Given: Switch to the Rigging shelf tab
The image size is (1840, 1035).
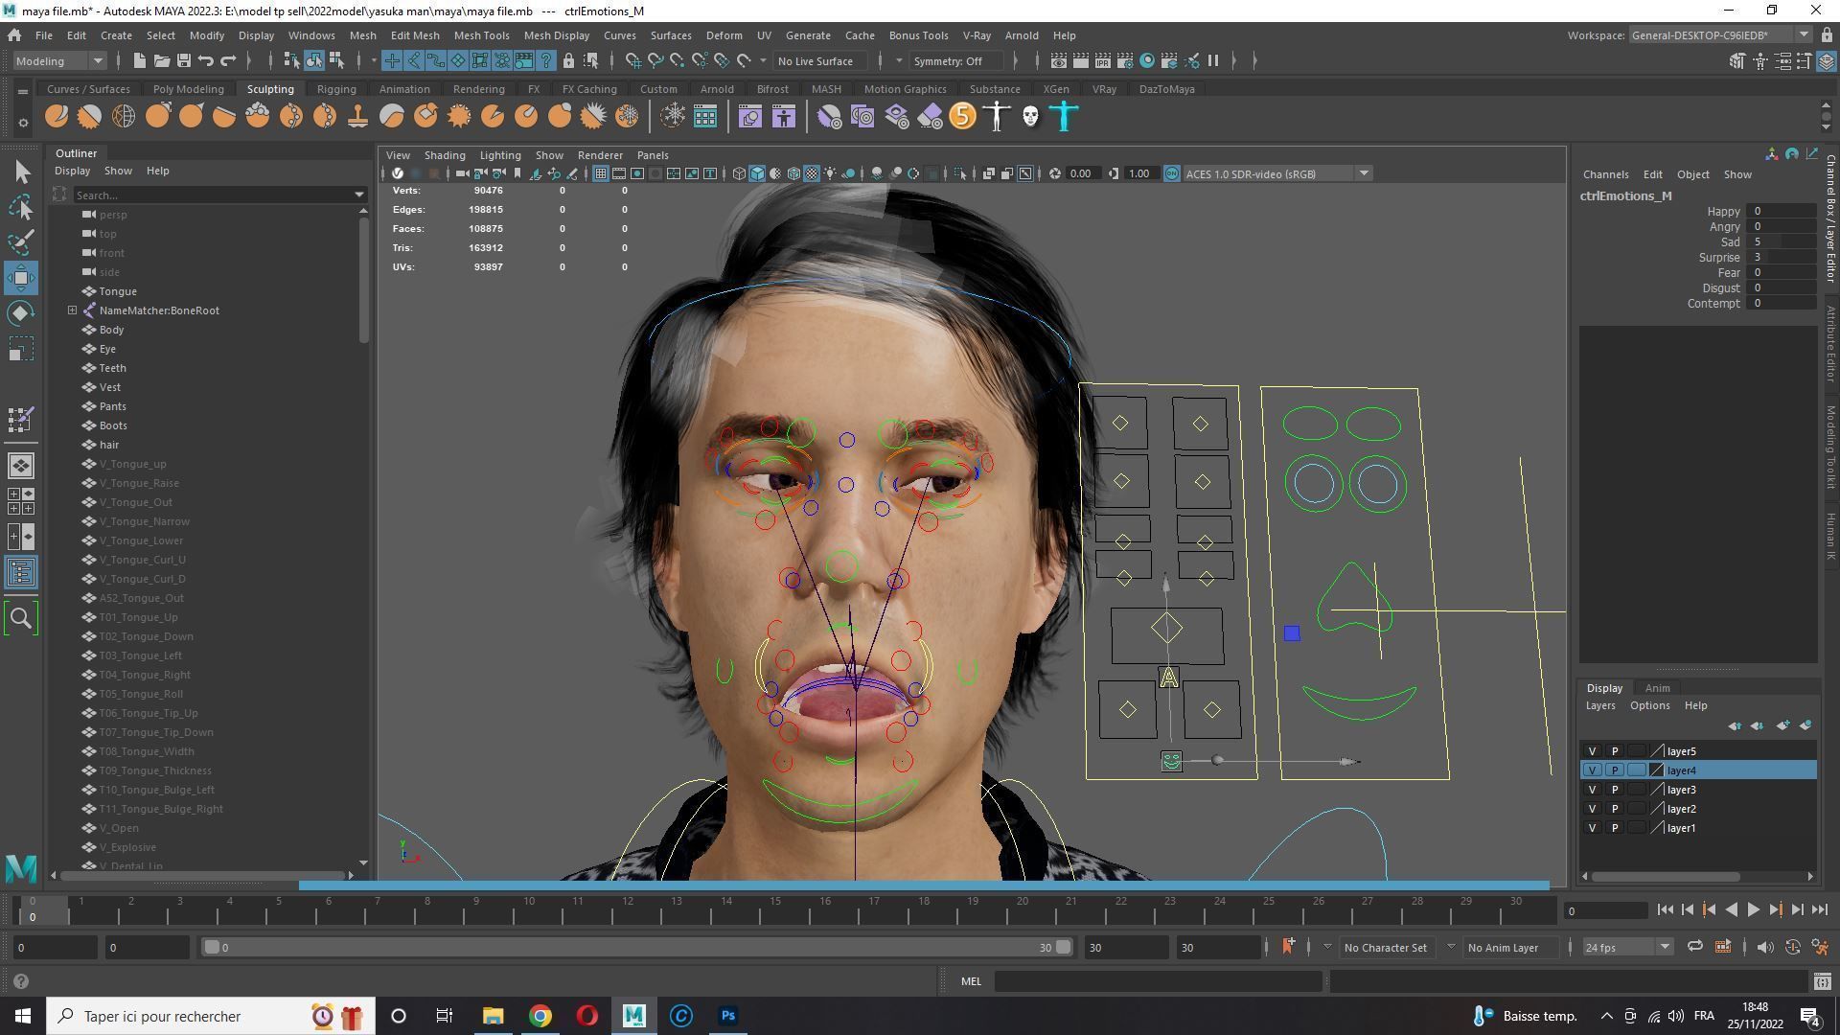Looking at the screenshot, I should (x=336, y=89).
